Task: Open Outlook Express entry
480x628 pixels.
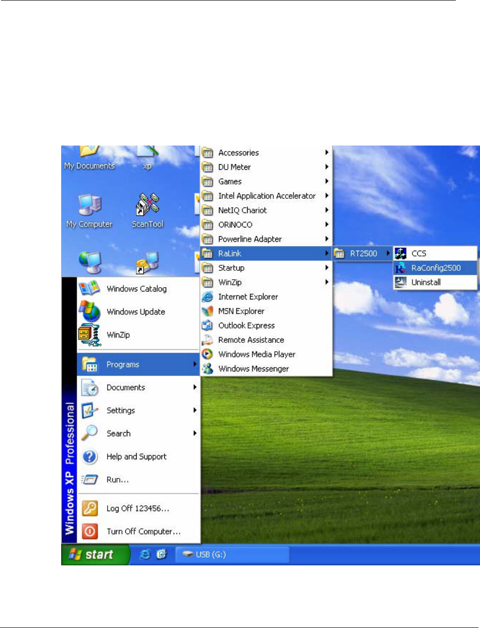Action: tap(266, 325)
